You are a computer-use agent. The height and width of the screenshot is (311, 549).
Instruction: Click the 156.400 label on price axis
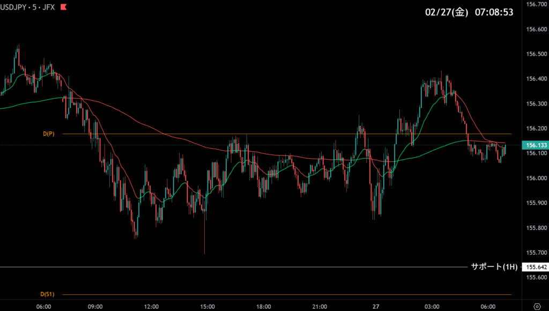click(536, 79)
